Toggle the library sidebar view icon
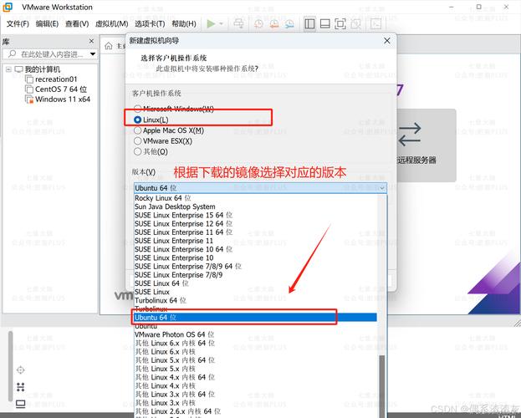 coord(309,23)
